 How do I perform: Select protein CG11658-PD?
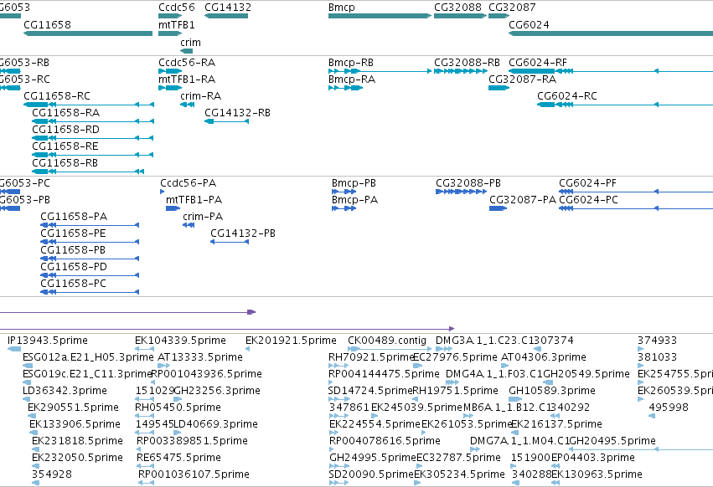[x=90, y=275]
